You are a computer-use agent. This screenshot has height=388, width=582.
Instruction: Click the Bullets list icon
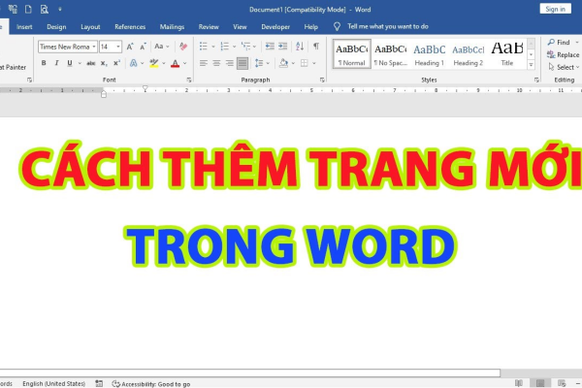[203, 46]
